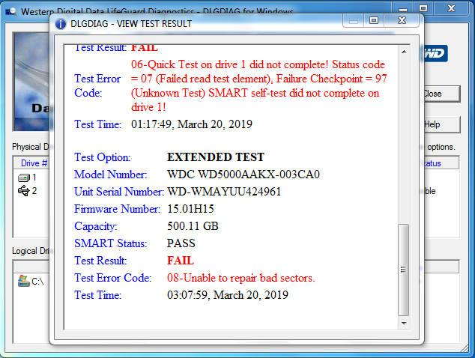Click serial number WD-WMAYUU424961
The width and height of the screenshot is (475, 358).
pyautogui.click(x=224, y=192)
